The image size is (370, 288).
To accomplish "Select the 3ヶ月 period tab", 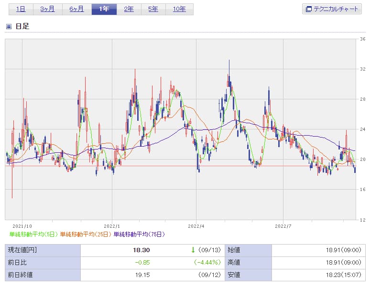I will tap(47, 9).
